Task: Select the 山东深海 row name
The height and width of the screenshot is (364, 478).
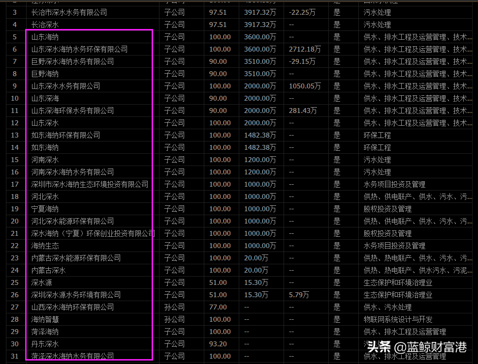Action: point(45,98)
